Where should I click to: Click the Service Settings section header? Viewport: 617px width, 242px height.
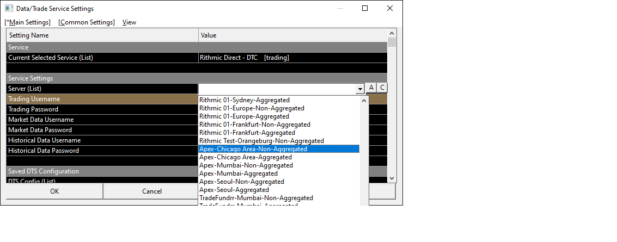(197, 78)
